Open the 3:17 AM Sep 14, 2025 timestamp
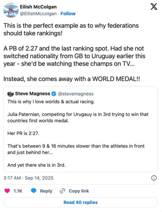 [28, 178]
